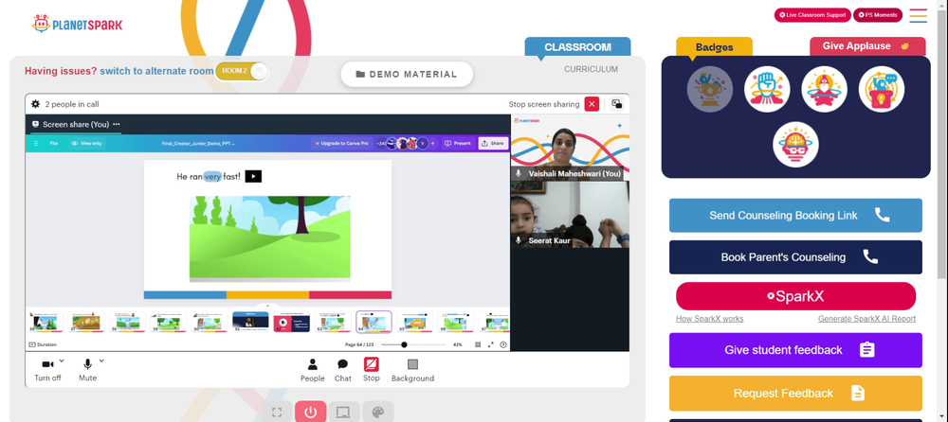This screenshot has height=422, width=948.
Task: Click 'switch to alternate room' text
Action: tap(156, 71)
